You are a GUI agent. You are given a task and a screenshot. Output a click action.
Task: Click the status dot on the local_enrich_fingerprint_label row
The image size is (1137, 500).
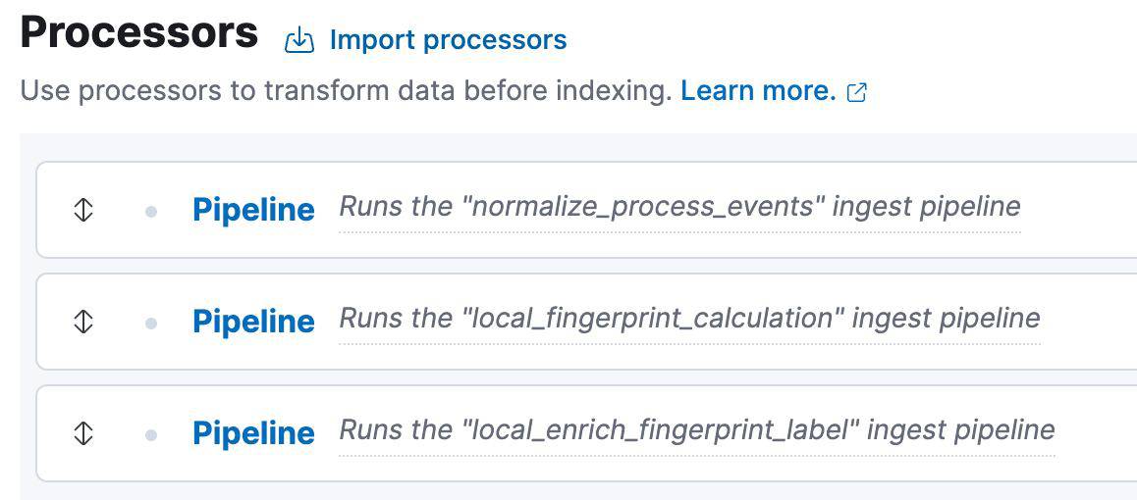point(150,433)
